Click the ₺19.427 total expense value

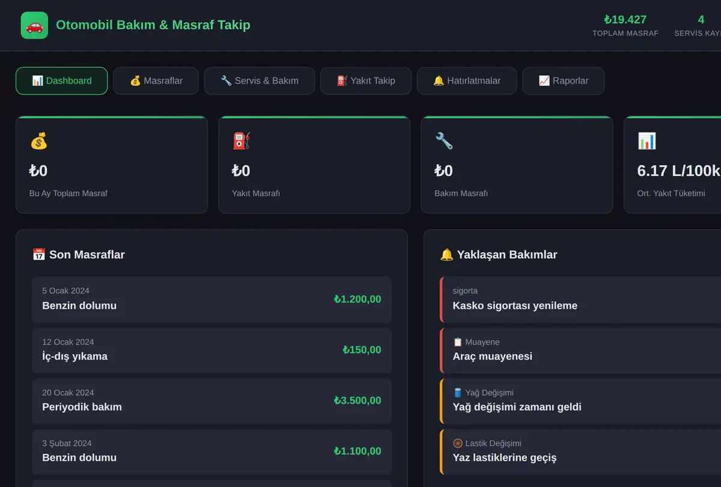click(x=625, y=19)
